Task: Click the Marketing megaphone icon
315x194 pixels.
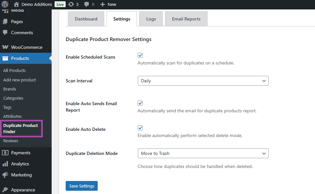Action: coord(5,175)
